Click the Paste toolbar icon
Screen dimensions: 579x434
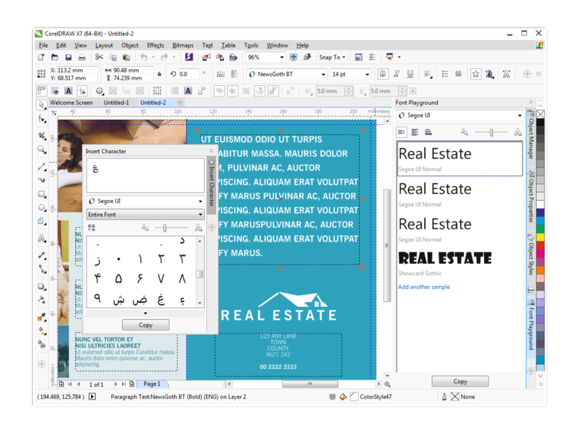coord(127,58)
